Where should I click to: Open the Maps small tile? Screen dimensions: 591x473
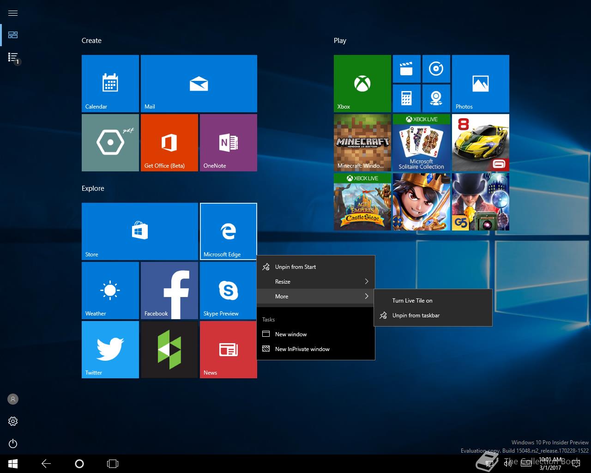click(436, 98)
